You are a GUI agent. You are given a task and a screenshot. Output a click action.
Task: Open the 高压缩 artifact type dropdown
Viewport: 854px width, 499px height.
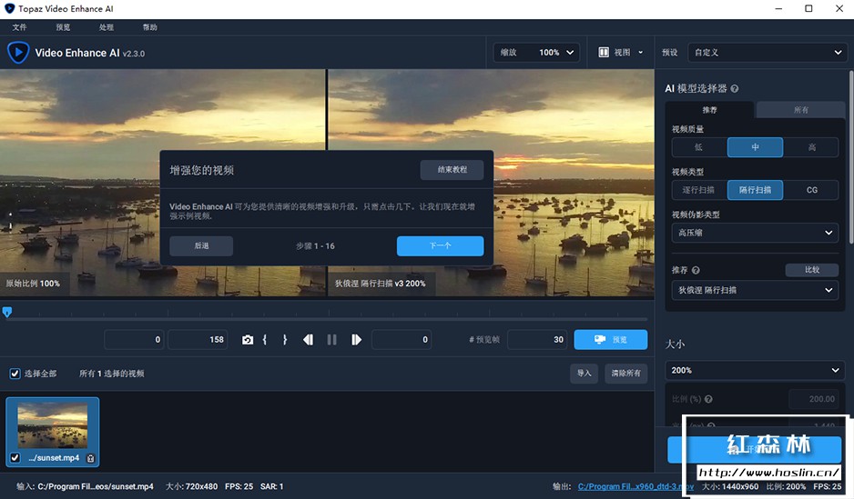[x=755, y=233]
